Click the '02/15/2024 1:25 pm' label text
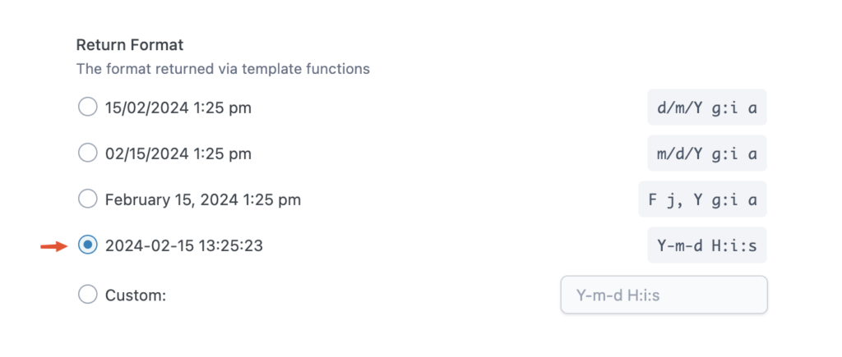Viewport: 842px width, 357px height. pos(178,153)
